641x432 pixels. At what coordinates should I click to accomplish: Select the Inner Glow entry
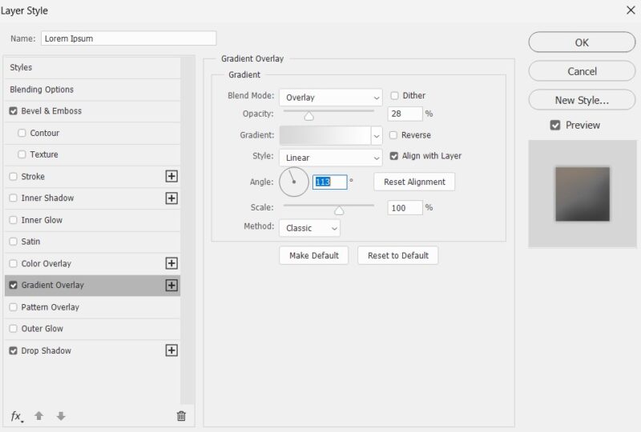[92, 220]
